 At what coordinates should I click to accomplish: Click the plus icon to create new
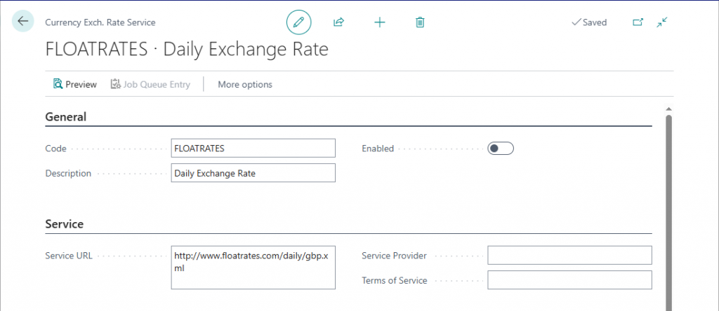[x=379, y=22]
